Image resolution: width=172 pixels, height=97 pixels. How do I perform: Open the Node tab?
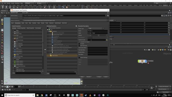pyautogui.click(x=23, y=23)
